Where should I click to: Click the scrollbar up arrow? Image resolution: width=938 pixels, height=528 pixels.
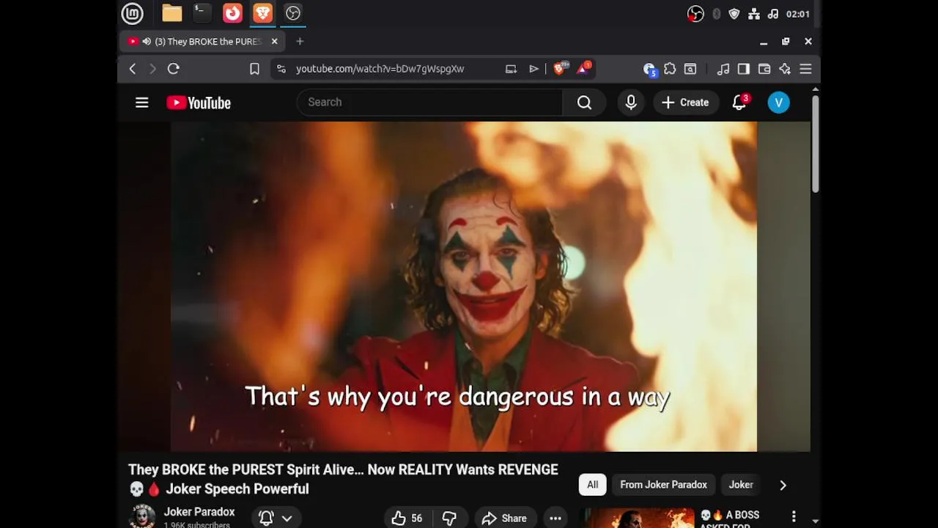[815, 89]
